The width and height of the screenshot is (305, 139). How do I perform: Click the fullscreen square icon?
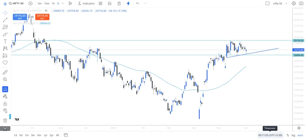click(267, 4)
